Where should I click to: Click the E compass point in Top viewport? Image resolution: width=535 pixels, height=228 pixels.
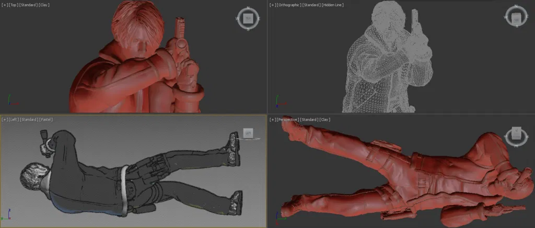click(x=259, y=18)
